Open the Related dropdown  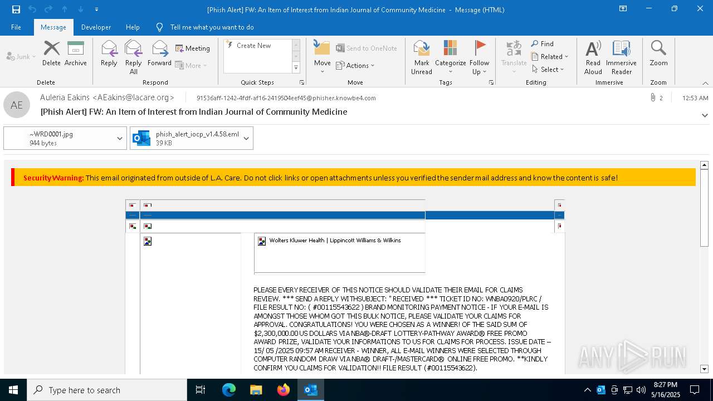[550, 57]
